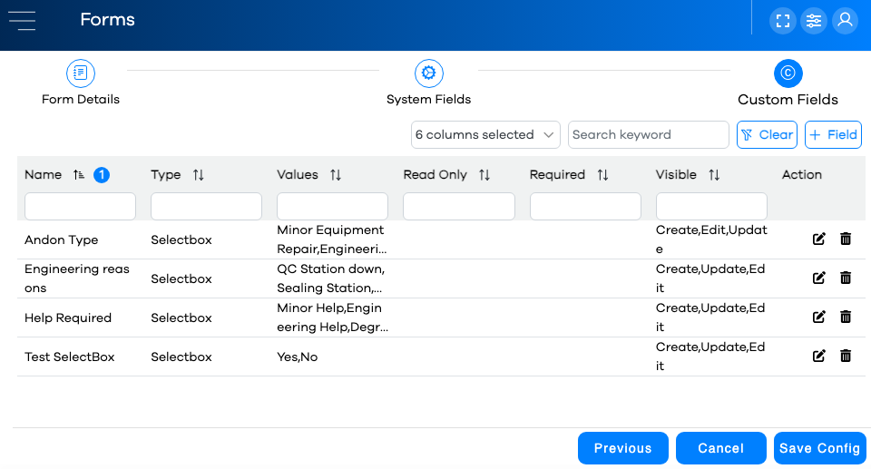Switch to Custom Fields step
The width and height of the screenshot is (871, 469).
pyautogui.click(x=788, y=100)
